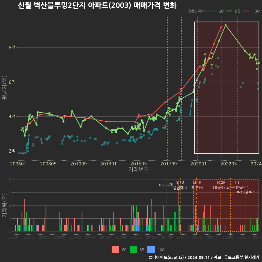This screenshot has width=262, height=262.
Task: Click the '4억' price axis label
Action: (12, 116)
